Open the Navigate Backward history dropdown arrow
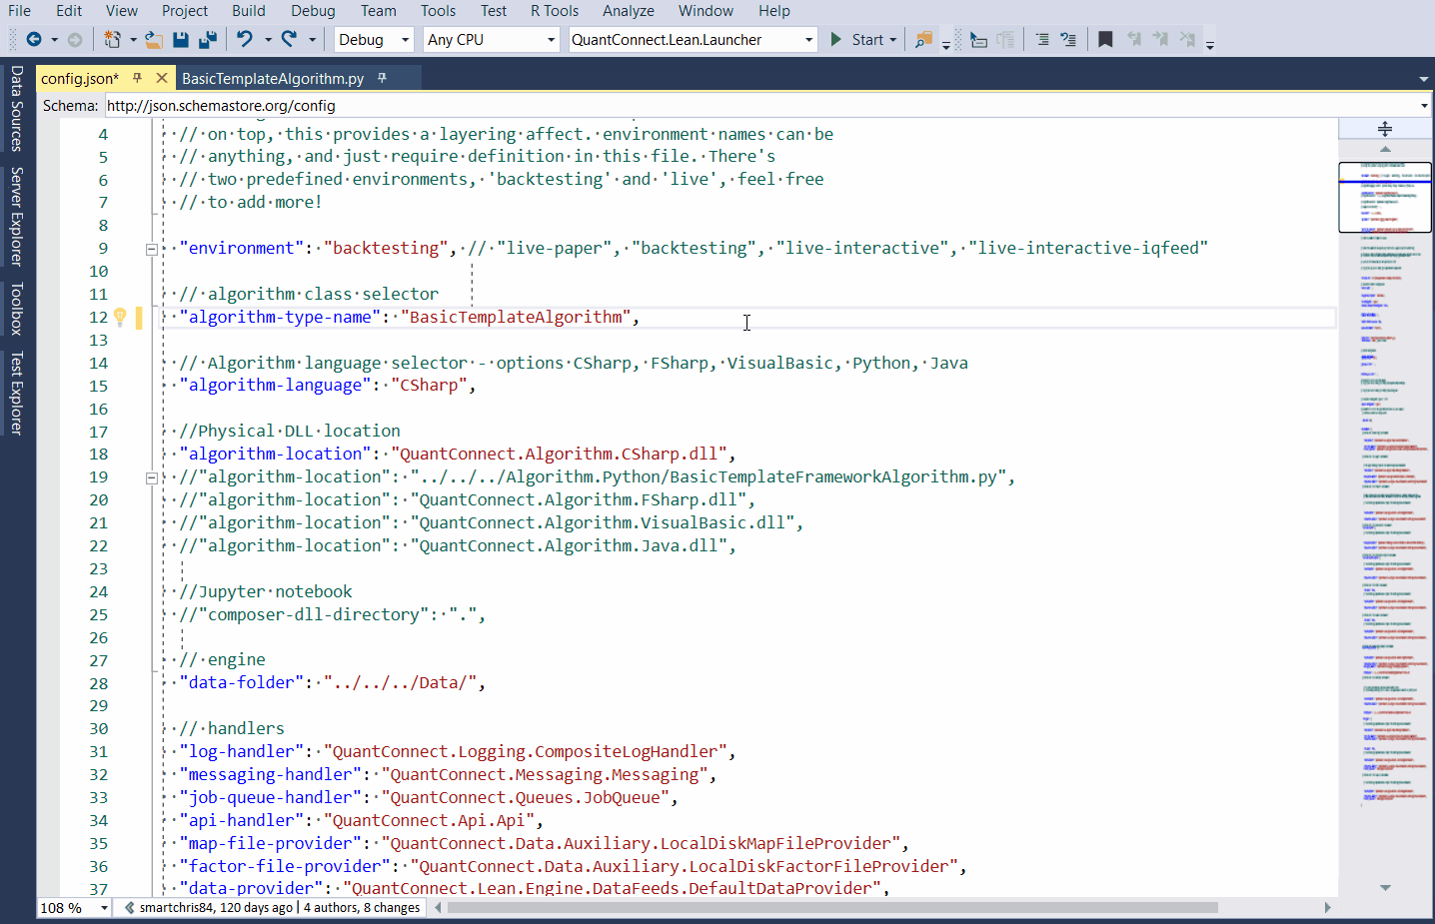Screen dimensions: 1435x924 pos(53,40)
